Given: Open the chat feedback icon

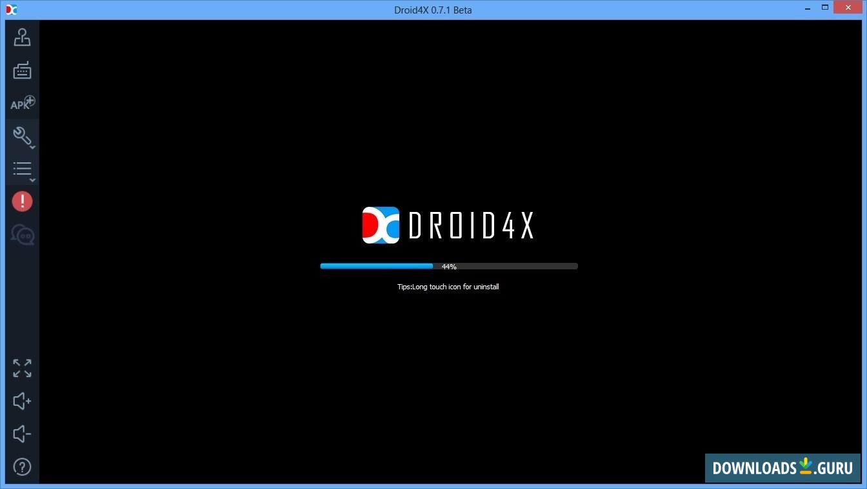Looking at the screenshot, I should (x=23, y=235).
